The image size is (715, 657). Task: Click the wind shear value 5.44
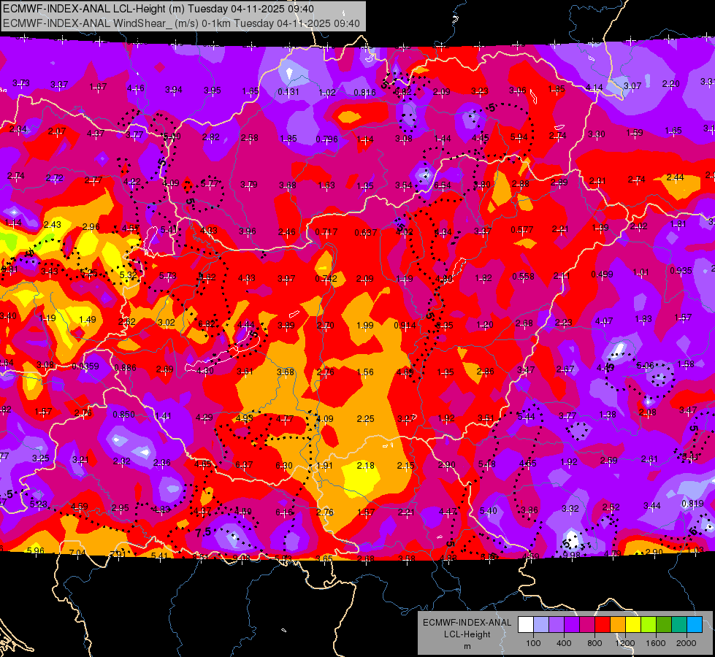pyautogui.click(x=526, y=417)
